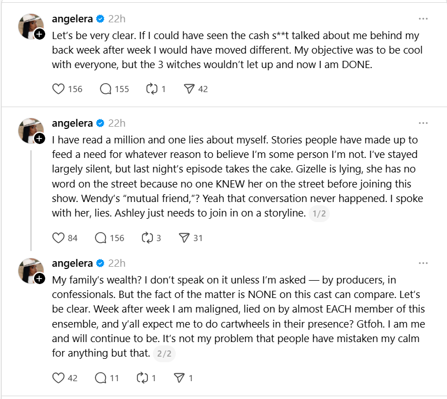Image resolution: width=447 pixels, height=399 pixels.
Task: Open more options menu on first post
Action: (423, 19)
